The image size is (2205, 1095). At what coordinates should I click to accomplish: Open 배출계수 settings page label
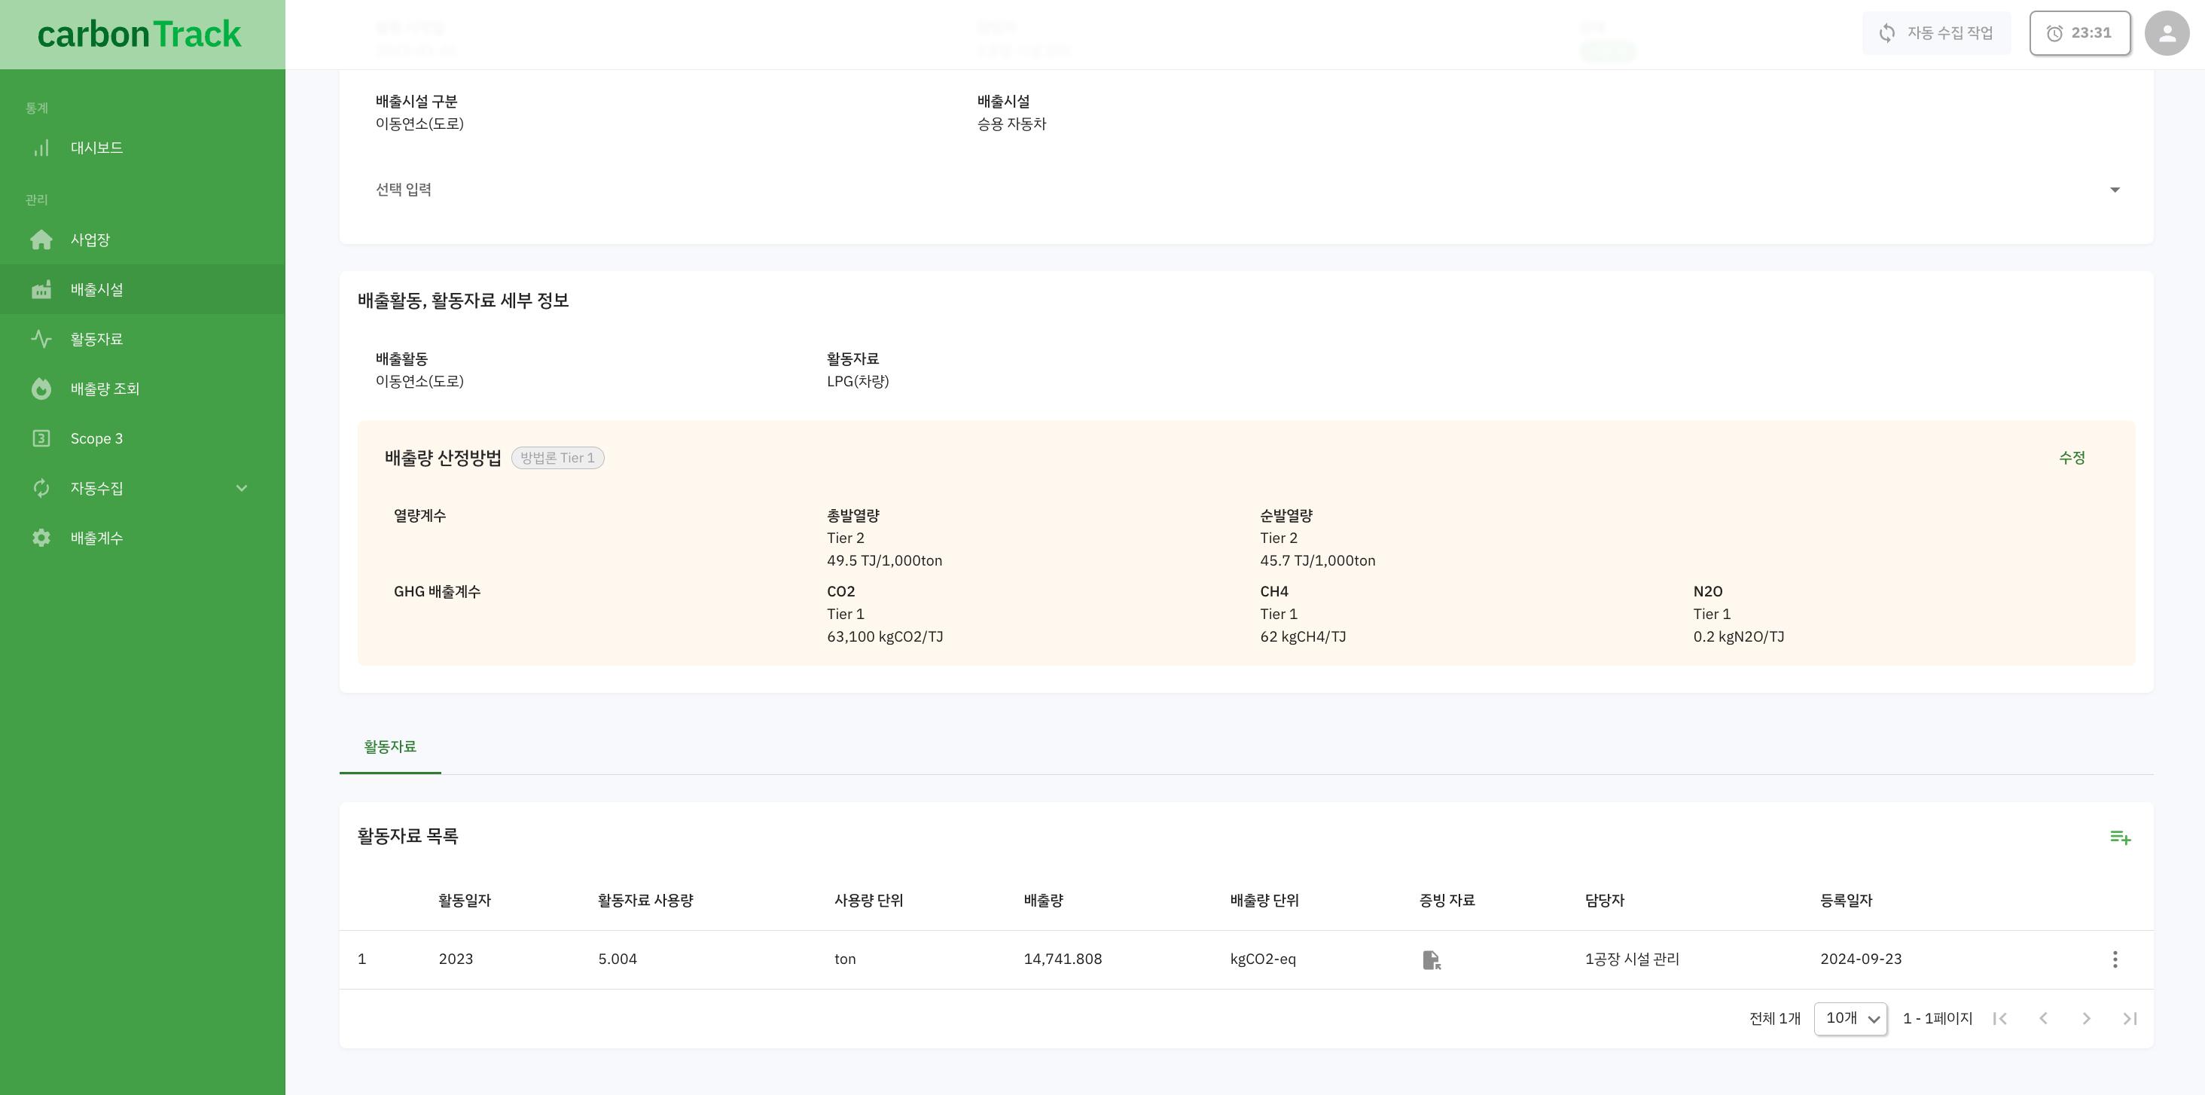96,538
